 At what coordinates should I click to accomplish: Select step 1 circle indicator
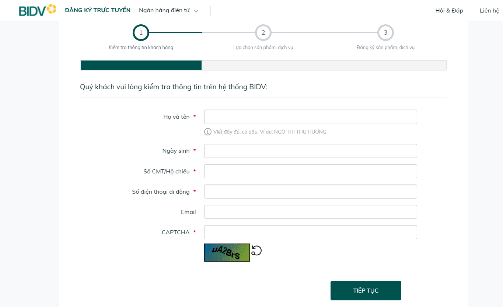tap(141, 32)
